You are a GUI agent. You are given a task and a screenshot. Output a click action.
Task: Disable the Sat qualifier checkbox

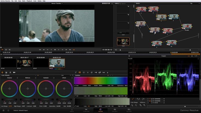coord(75,96)
